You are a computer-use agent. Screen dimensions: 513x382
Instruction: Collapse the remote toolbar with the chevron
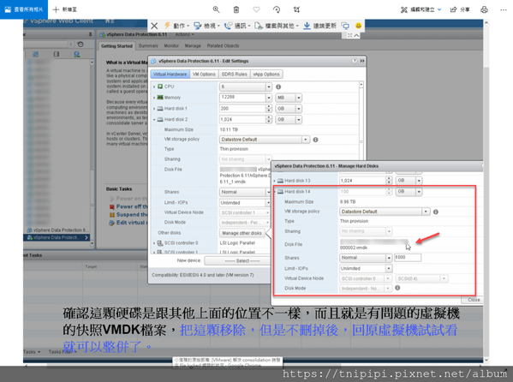356,35
